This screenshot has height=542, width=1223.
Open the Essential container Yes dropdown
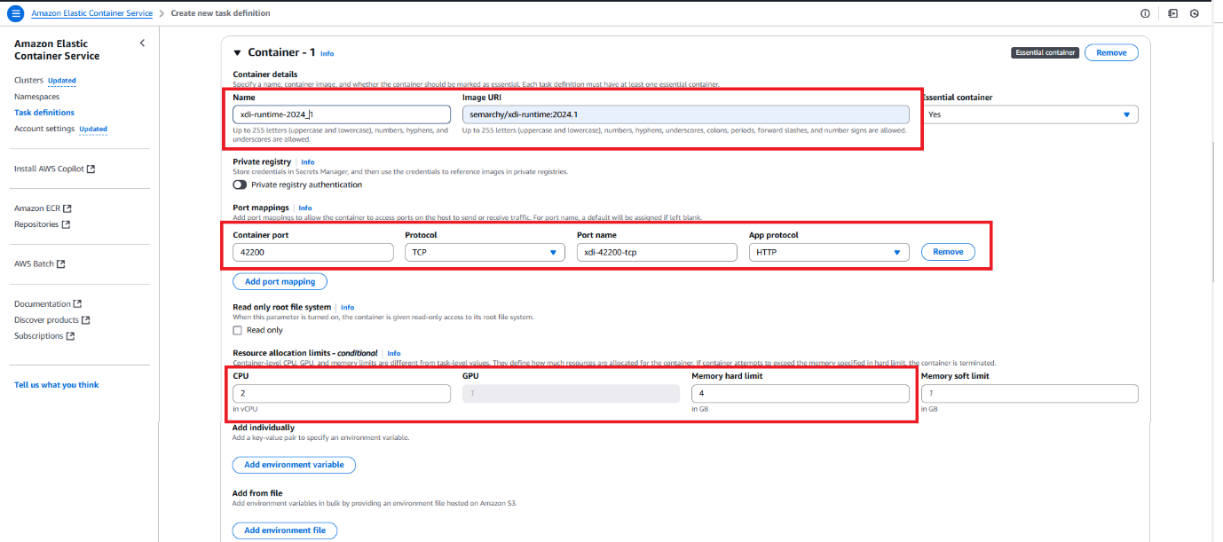click(1030, 114)
